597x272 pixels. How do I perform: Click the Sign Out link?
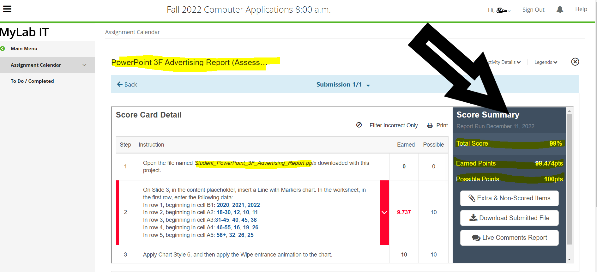coord(533,10)
